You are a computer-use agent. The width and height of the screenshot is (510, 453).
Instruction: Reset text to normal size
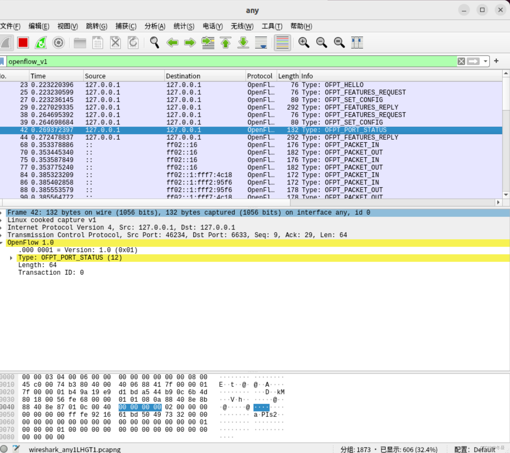(339, 43)
